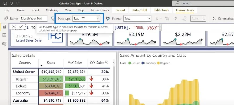Click the YoY Sales column header

75,63
